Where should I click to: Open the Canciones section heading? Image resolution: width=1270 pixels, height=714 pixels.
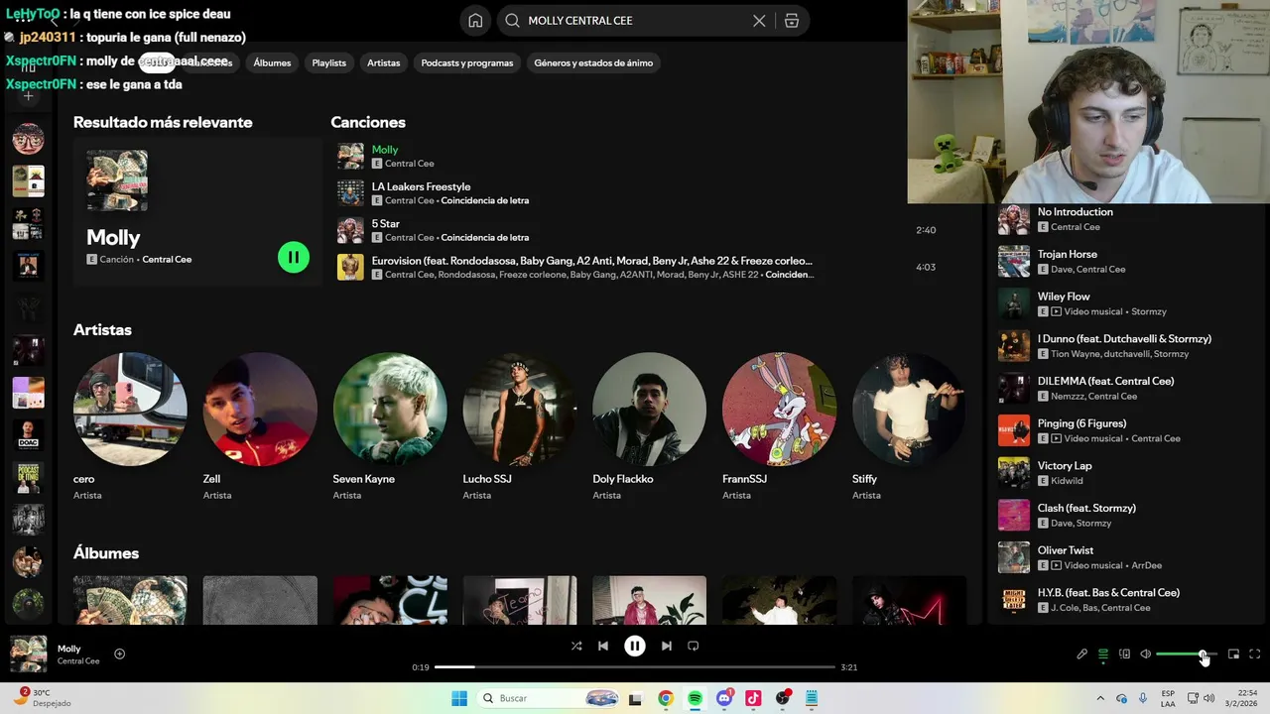click(368, 122)
